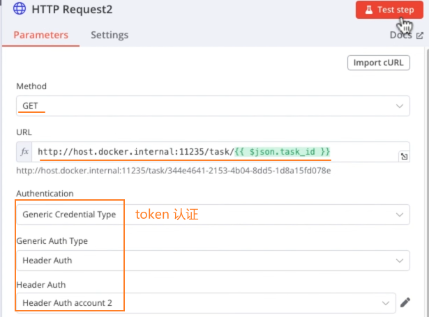This screenshot has height=317, width=429.
Task: Click the chevron arrow in the Method field
Action: [400, 106]
